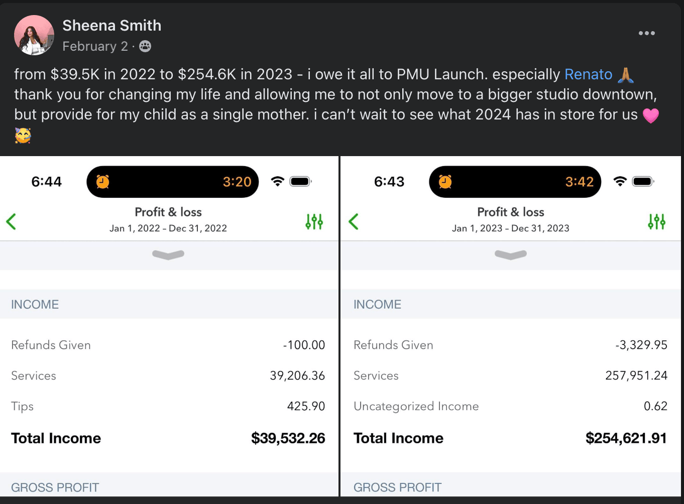Select the 2023 Refunds Given row
Viewport: 684px width, 504px height.
pyautogui.click(x=511, y=345)
